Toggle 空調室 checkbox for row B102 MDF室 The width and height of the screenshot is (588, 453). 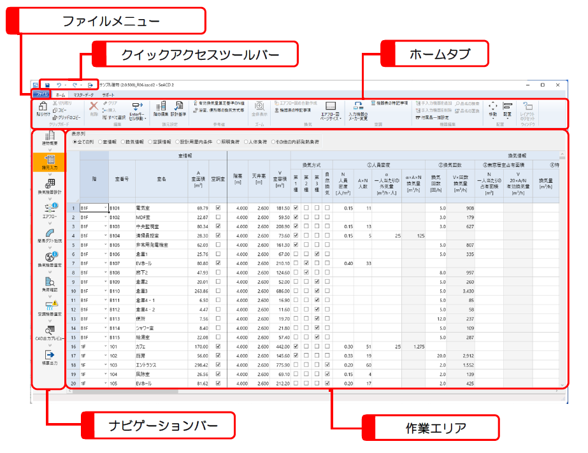coord(219,217)
